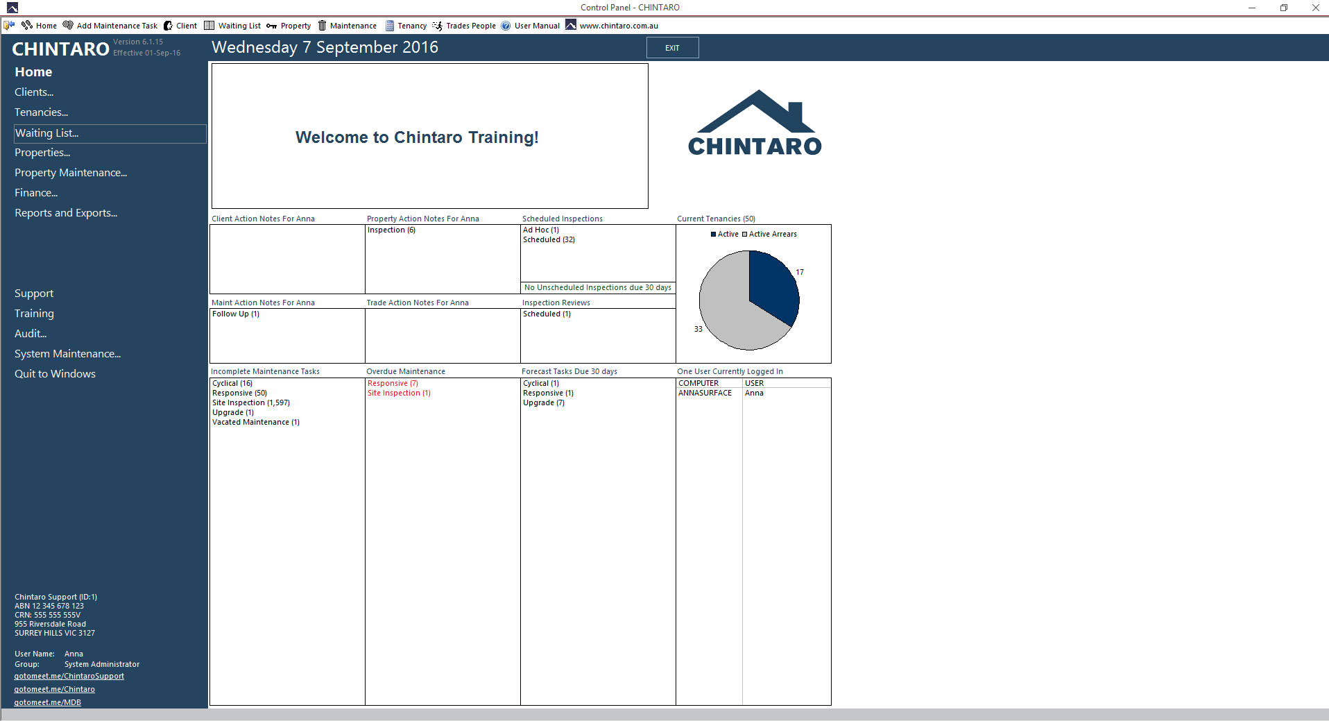Image resolution: width=1329 pixels, height=721 pixels.
Task: Select overdue Site Inspection (1) in red
Action: point(399,393)
